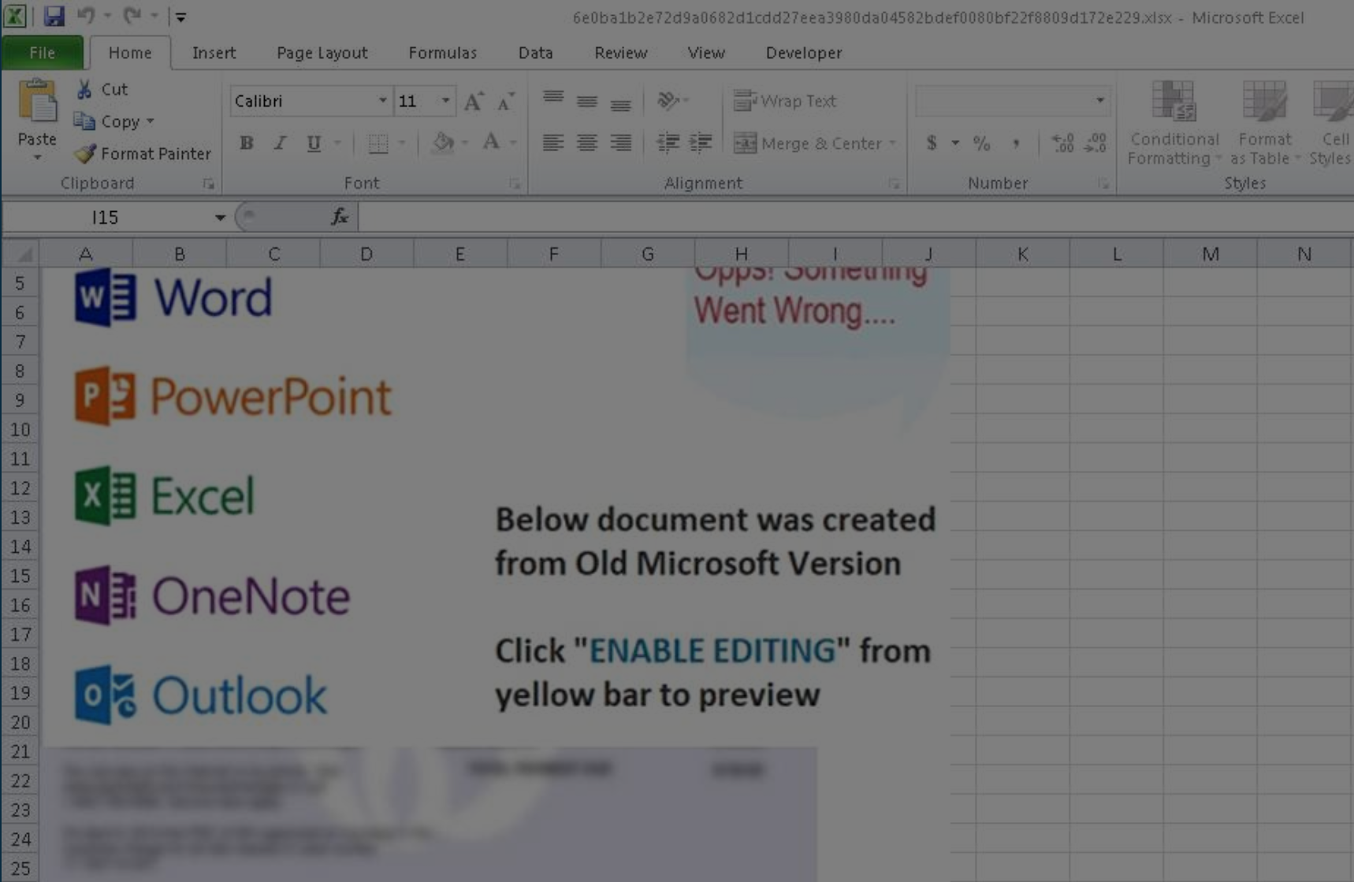Open Font dialog launcher
The width and height of the screenshot is (1354, 882).
pos(515,183)
